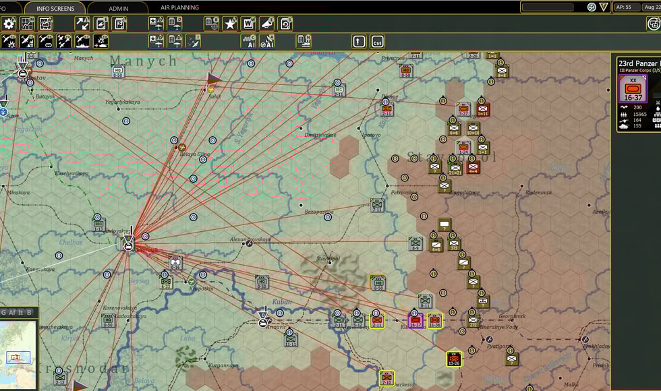Click the search input field

pyautogui.click(x=548, y=7)
